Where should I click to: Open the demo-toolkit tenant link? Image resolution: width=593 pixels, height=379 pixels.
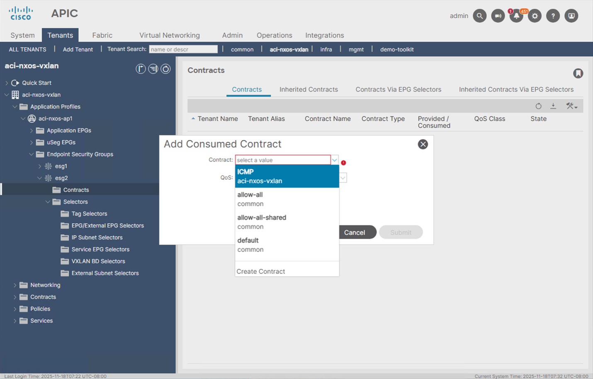[x=397, y=49]
